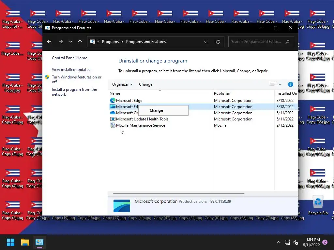Select Flag-Cuba - Copy (86).jpg on desktop

point(318,115)
